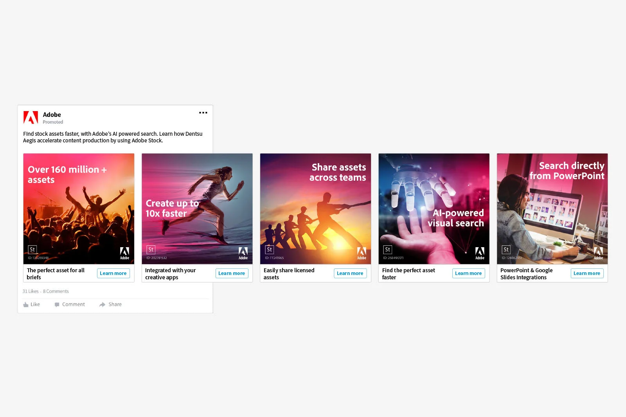Click Learn more for Find the perfect asset faster
Viewport: 626px width, 417px height.
click(468, 273)
